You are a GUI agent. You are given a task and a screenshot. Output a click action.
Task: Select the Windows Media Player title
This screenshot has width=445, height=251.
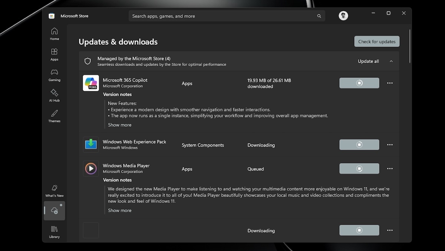point(126,166)
